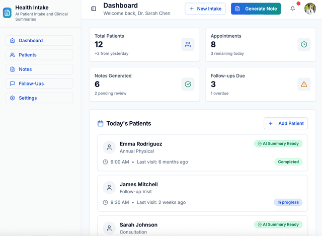This screenshot has height=236, width=322.
Task: Open the Dashboard sidebar item
Action: [x=39, y=41]
